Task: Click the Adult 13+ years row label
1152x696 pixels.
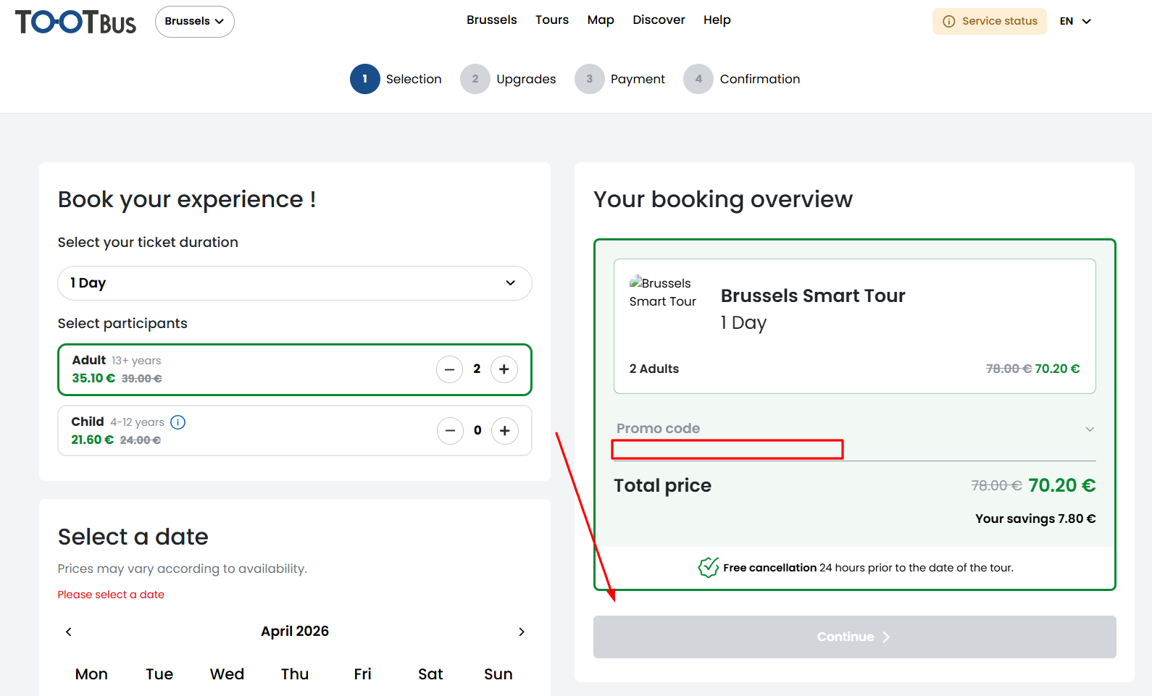Action: [117, 360]
